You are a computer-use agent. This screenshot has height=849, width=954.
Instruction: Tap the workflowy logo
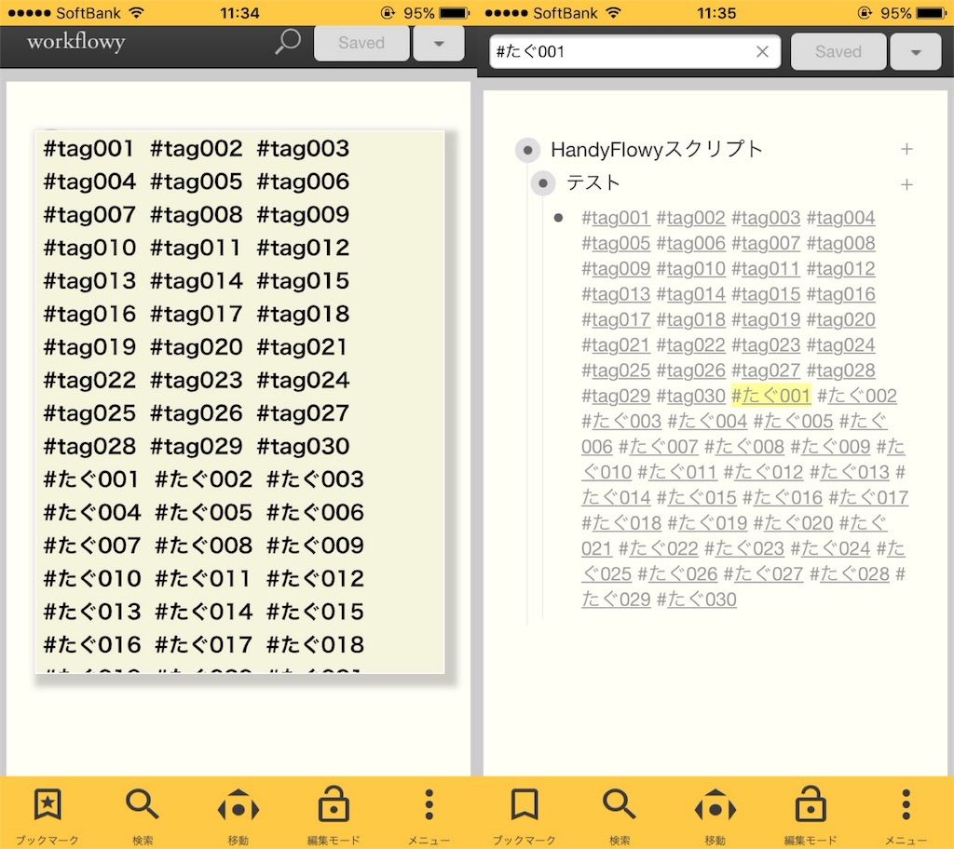point(76,41)
